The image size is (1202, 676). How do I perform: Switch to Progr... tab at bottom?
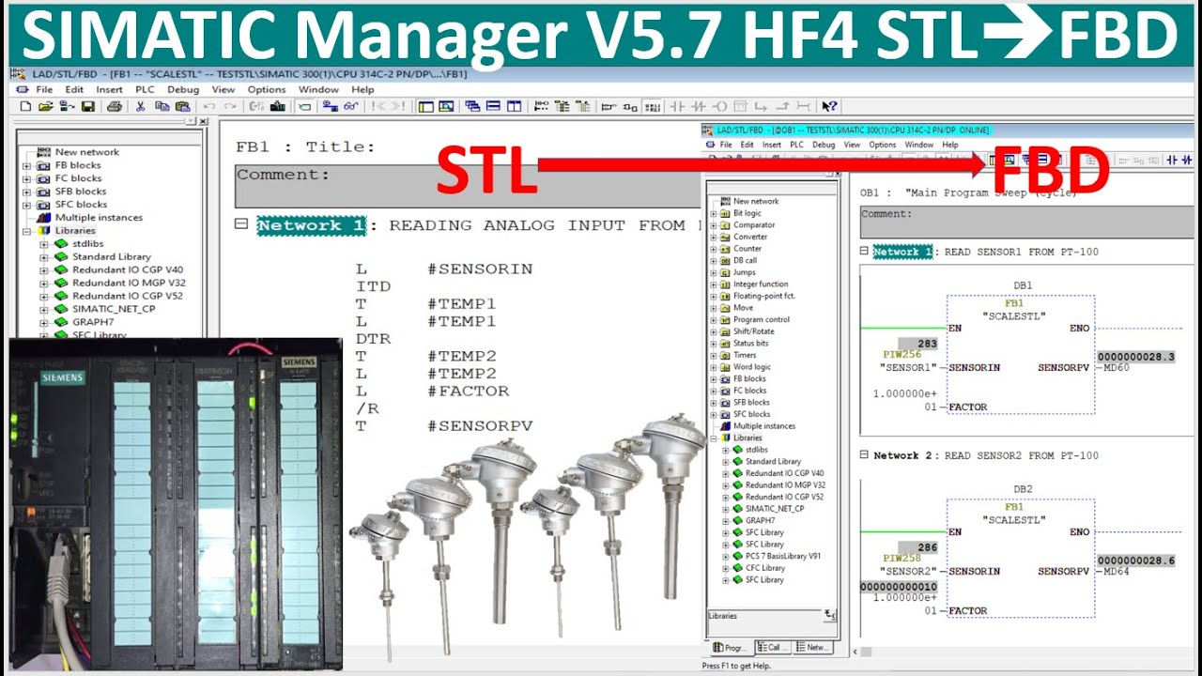731,647
